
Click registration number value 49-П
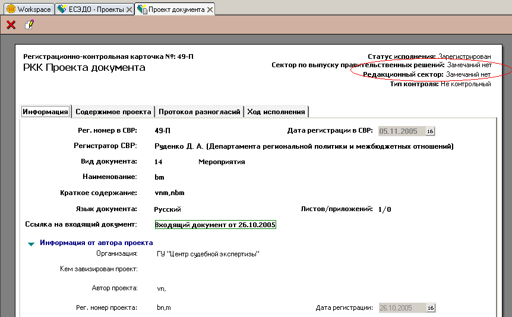(x=162, y=131)
